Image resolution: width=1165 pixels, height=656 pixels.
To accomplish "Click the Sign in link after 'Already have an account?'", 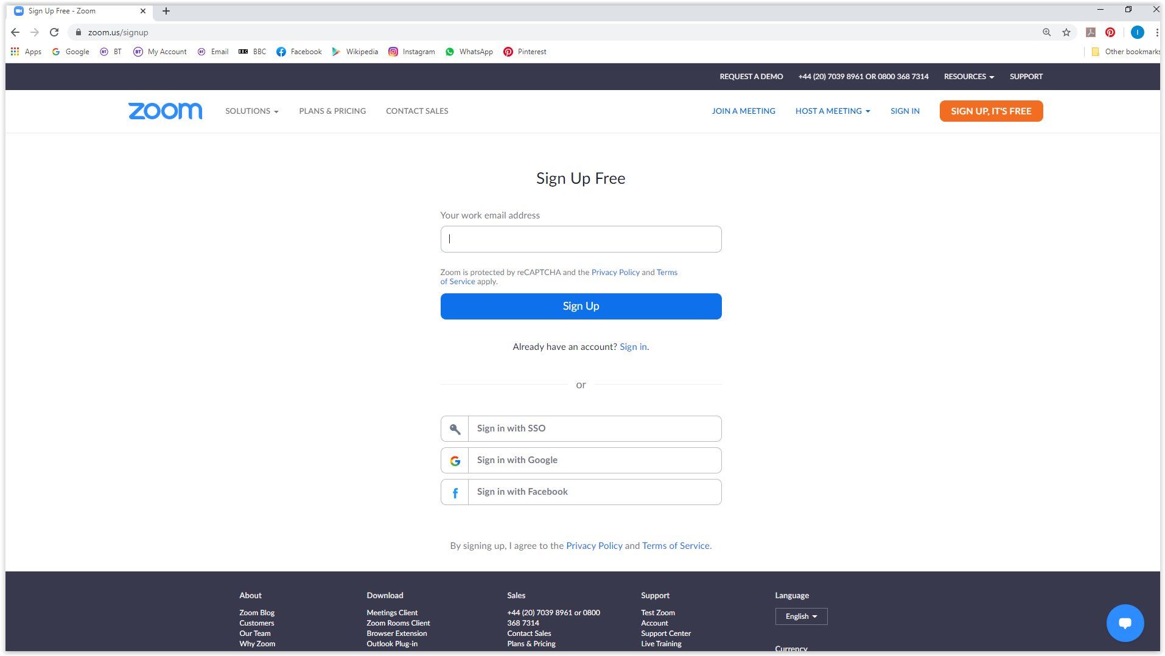I will pyautogui.click(x=633, y=347).
